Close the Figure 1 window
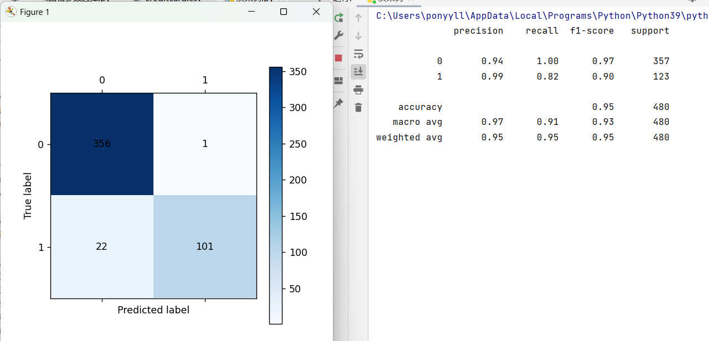Image resolution: width=709 pixels, height=341 pixels. 316,12
